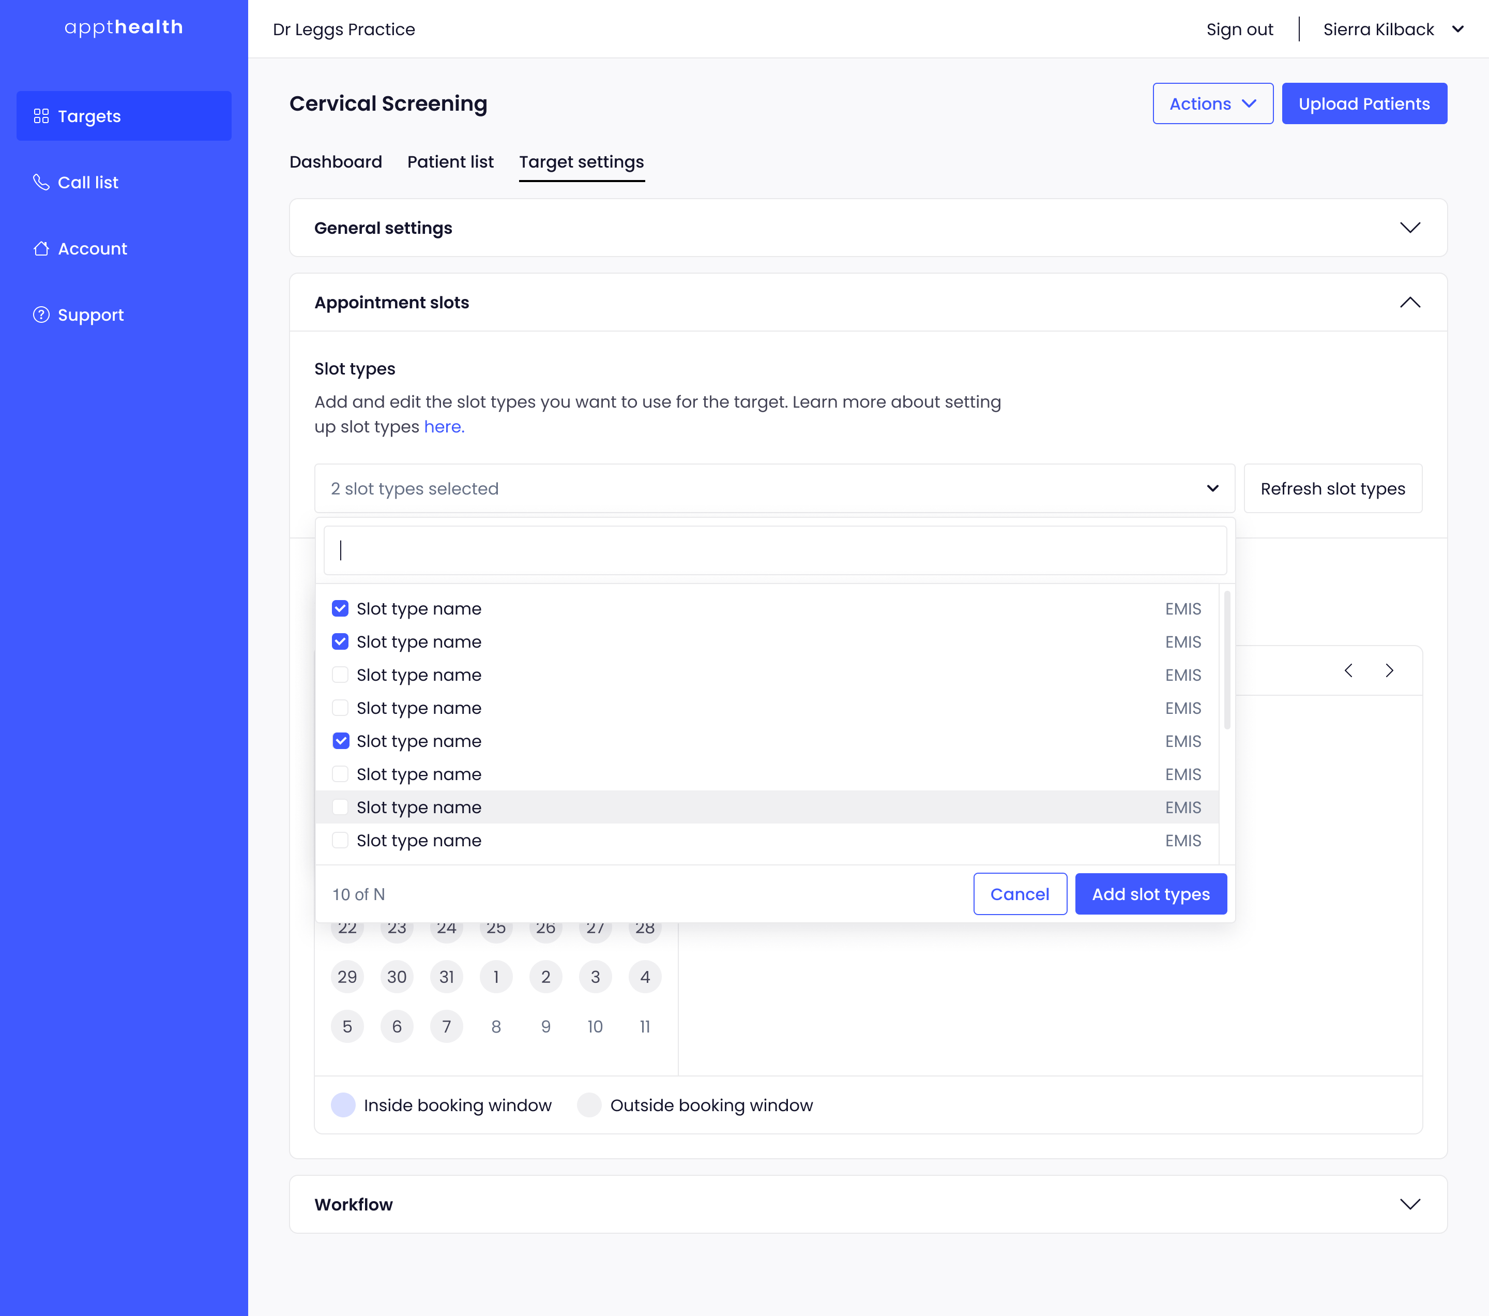Click the Support question mark icon
Image resolution: width=1489 pixels, height=1316 pixels.
41,315
